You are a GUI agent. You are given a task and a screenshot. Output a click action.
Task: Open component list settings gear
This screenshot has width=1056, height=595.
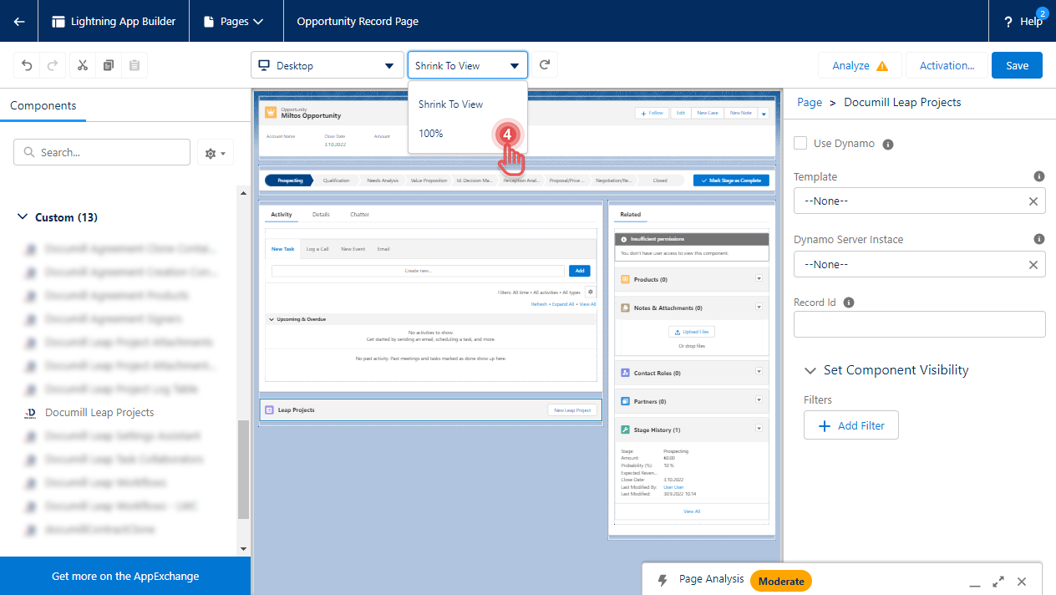(x=215, y=153)
